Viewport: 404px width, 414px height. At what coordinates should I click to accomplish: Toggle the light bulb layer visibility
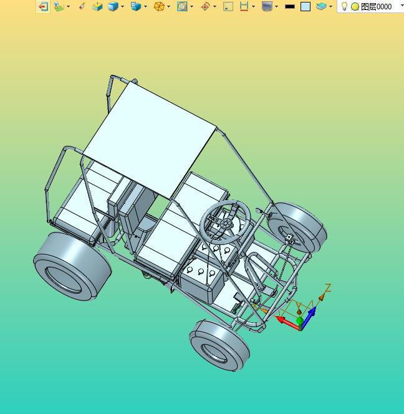[x=344, y=6]
